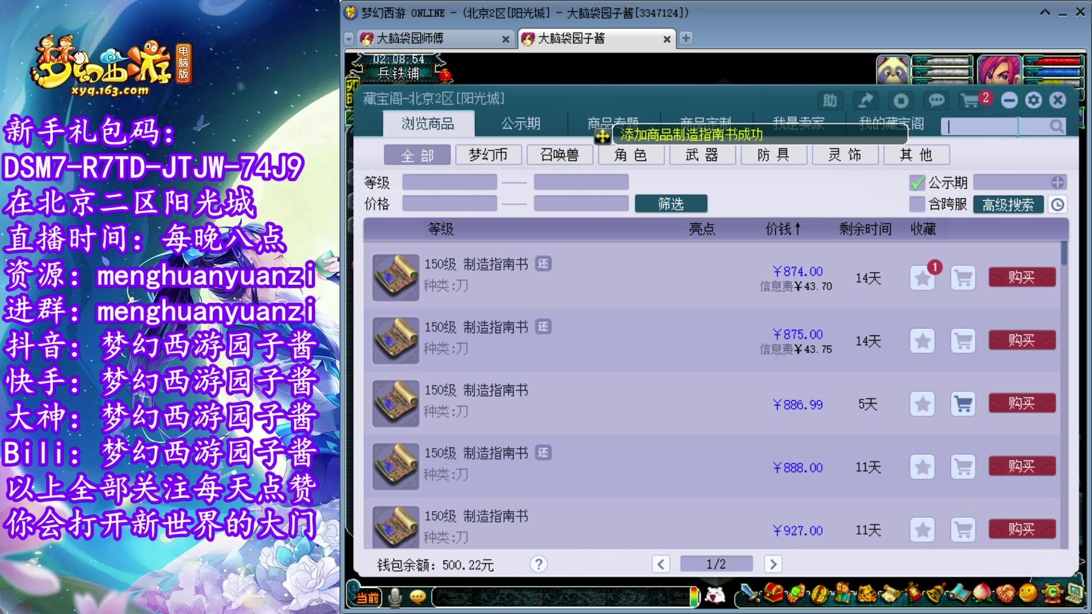The image size is (1092, 614).
Task: Click the clock history icon beside 高级搜索
Action: [1057, 205]
